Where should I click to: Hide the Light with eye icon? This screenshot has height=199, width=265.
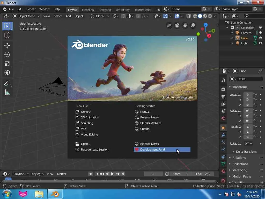coord(260,43)
